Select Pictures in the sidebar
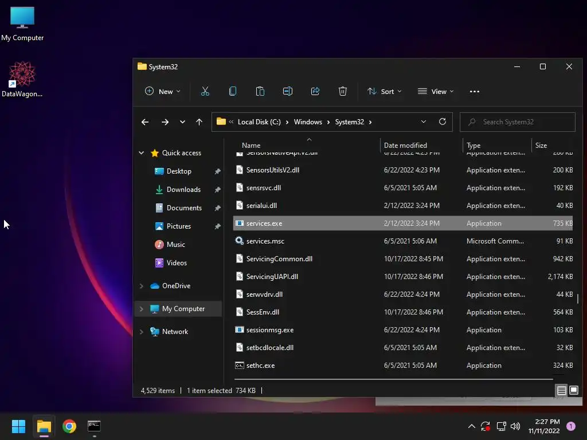Viewport: 587px width, 440px height. click(x=179, y=226)
